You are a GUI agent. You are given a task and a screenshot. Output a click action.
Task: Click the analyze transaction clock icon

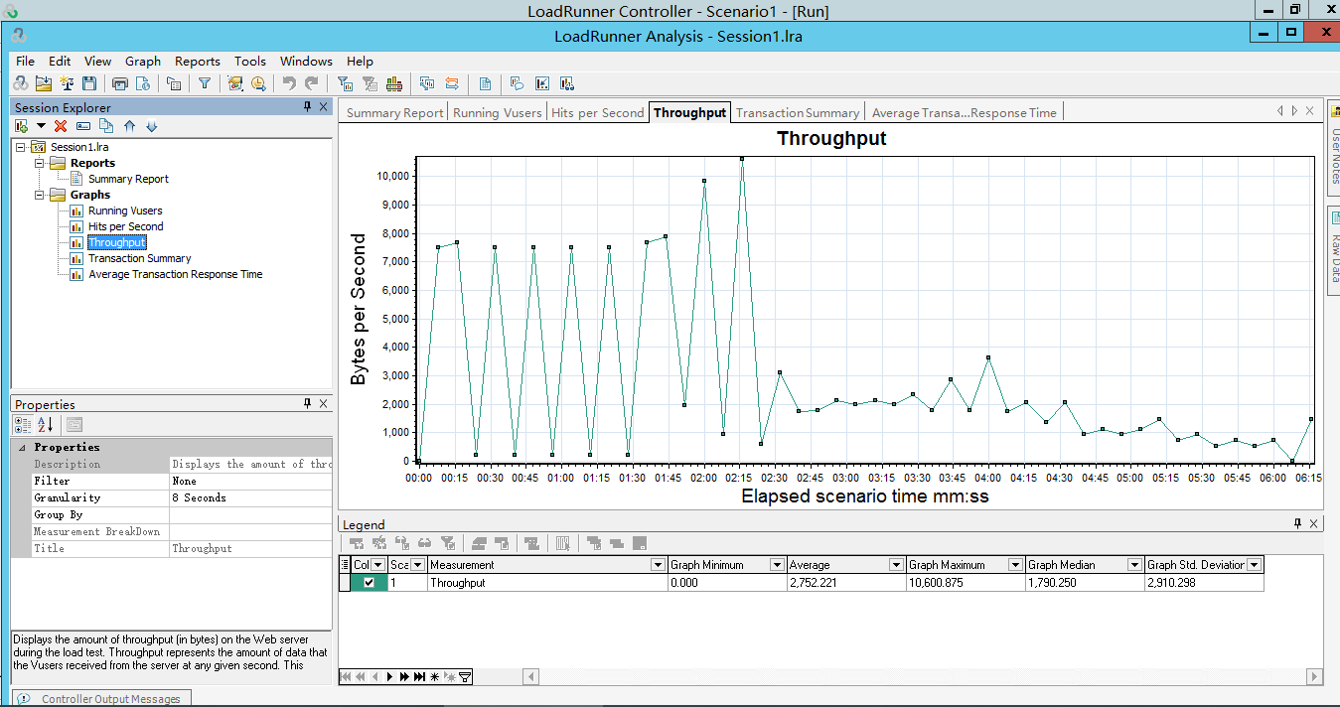[x=258, y=83]
